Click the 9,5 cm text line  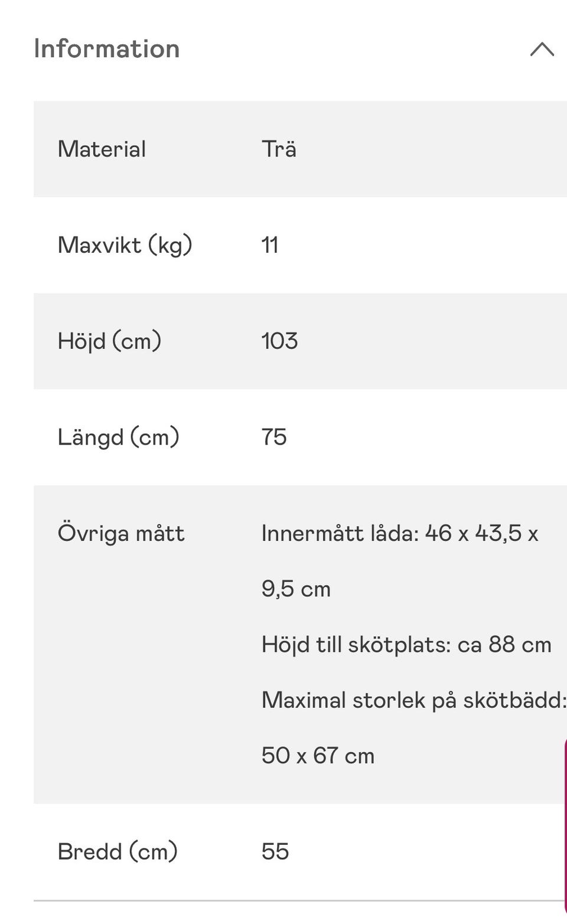click(x=296, y=589)
